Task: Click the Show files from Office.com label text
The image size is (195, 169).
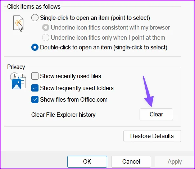Action: [x=74, y=99]
